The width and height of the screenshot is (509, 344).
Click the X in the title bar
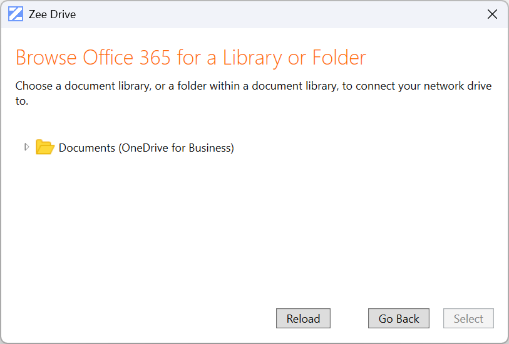492,14
